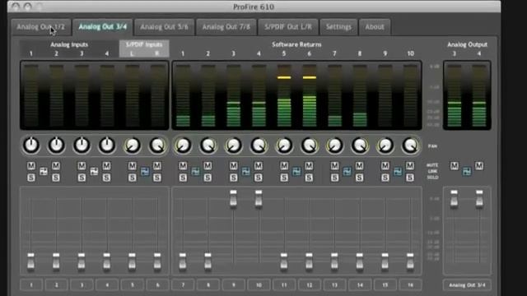This screenshot has width=527, height=296.
Task: Solo S/PDIF Input R
Action: click(x=157, y=178)
